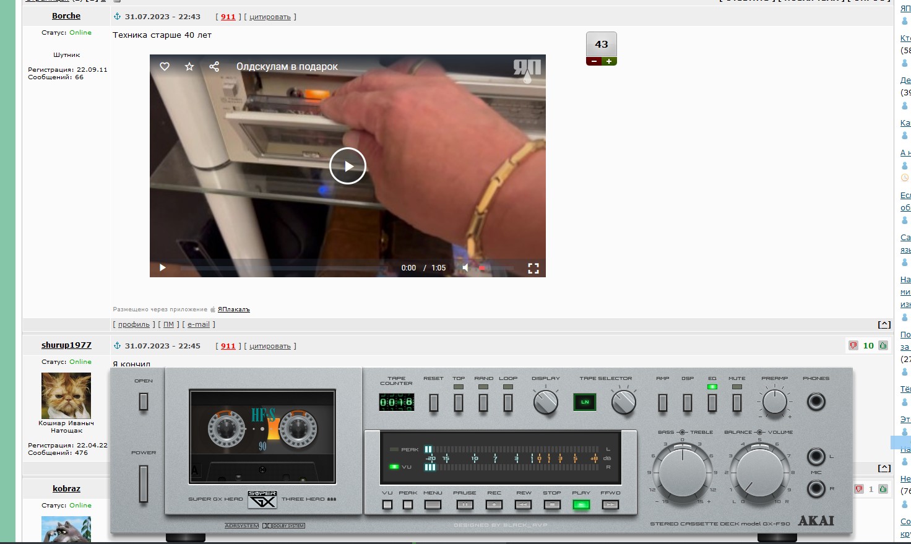Open shurup1977's profile by username
911x544 pixels.
click(66, 345)
